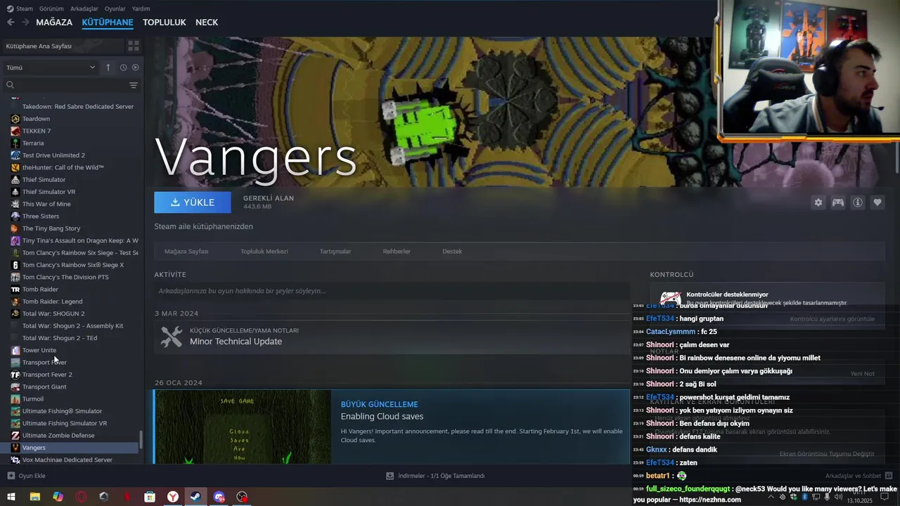
Task: Go forward with the navigation arrow
Action: 25,22
